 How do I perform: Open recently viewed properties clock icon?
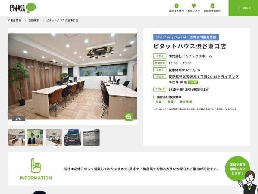176,6
